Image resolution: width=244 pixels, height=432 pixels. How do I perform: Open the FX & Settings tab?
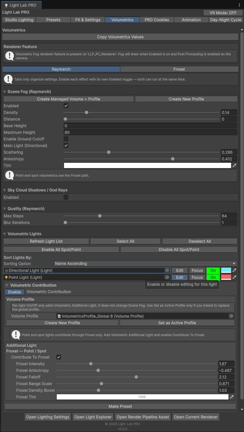pos(88,20)
